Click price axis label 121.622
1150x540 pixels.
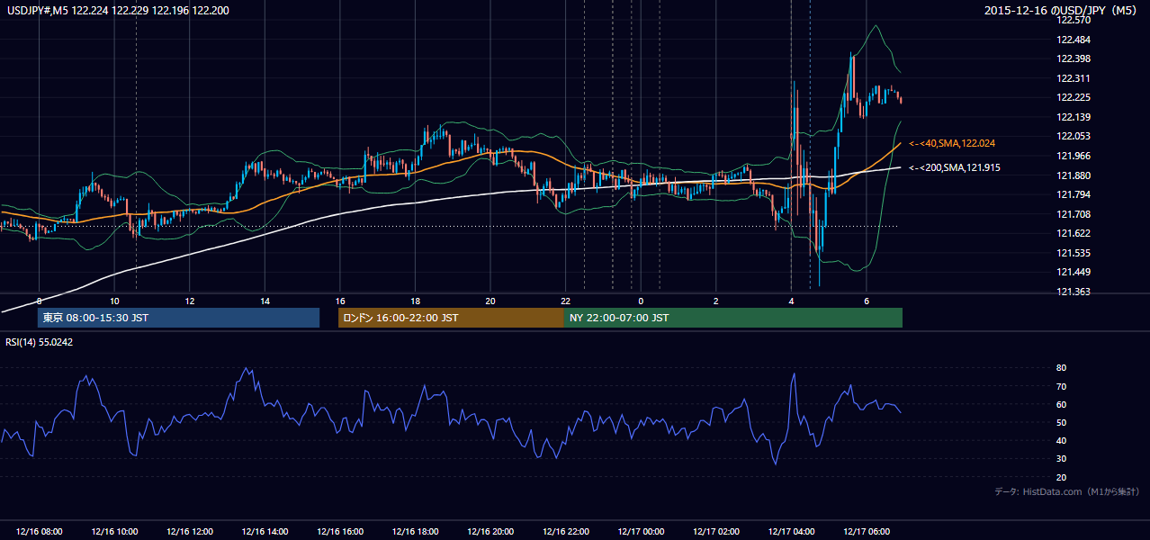1073,233
